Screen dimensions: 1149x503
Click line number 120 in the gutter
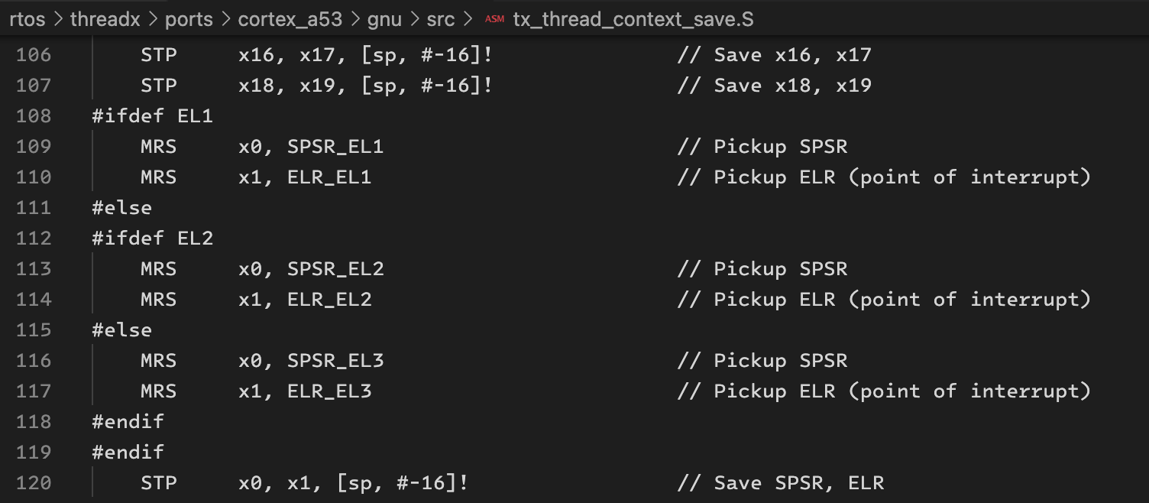(x=34, y=483)
